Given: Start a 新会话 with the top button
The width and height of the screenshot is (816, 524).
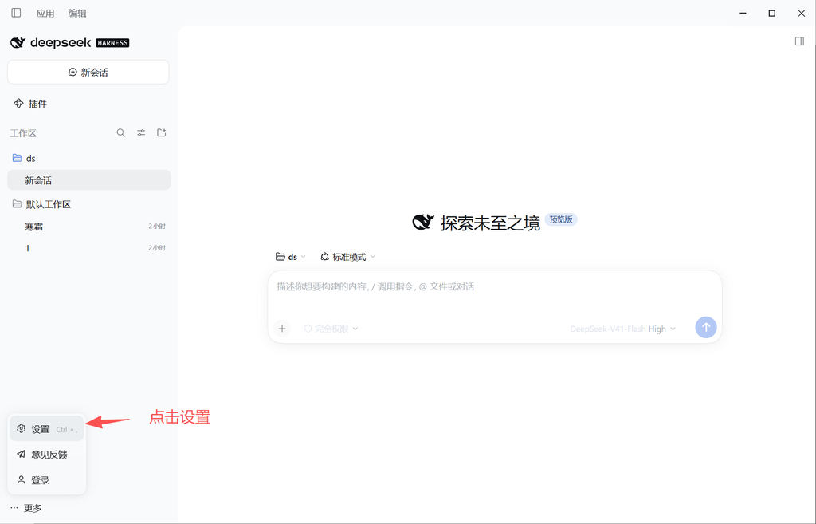Looking at the screenshot, I should (x=88, y=72).
